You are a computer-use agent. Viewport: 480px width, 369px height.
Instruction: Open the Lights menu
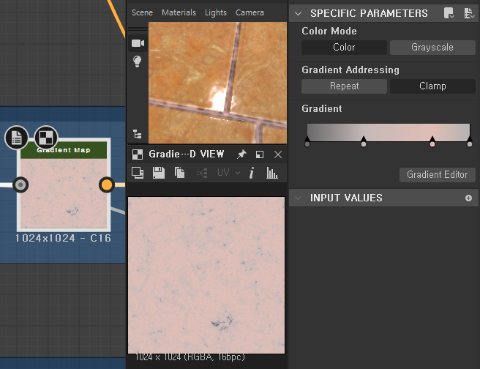point(216,12)
